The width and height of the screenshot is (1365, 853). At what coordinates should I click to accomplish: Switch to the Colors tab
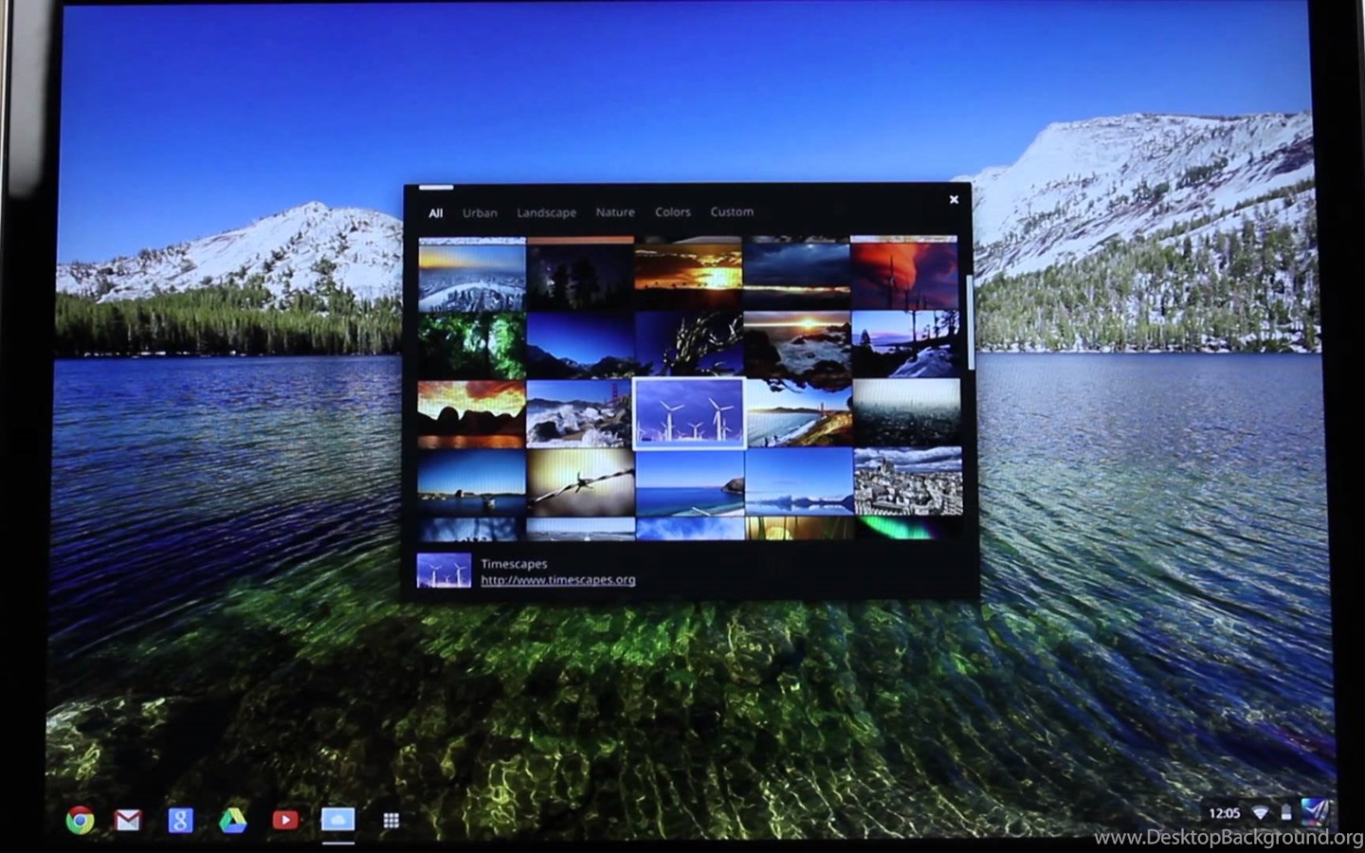click(672, 212)
